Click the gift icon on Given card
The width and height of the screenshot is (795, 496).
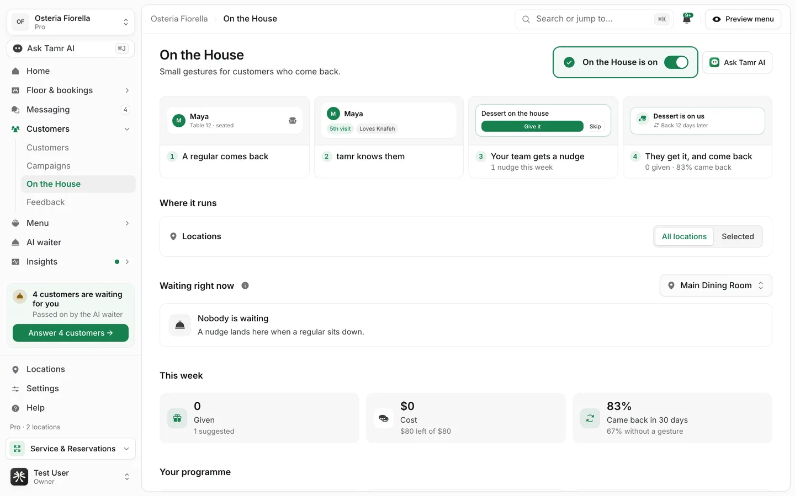pyautogui.click(x=177, y=418)
